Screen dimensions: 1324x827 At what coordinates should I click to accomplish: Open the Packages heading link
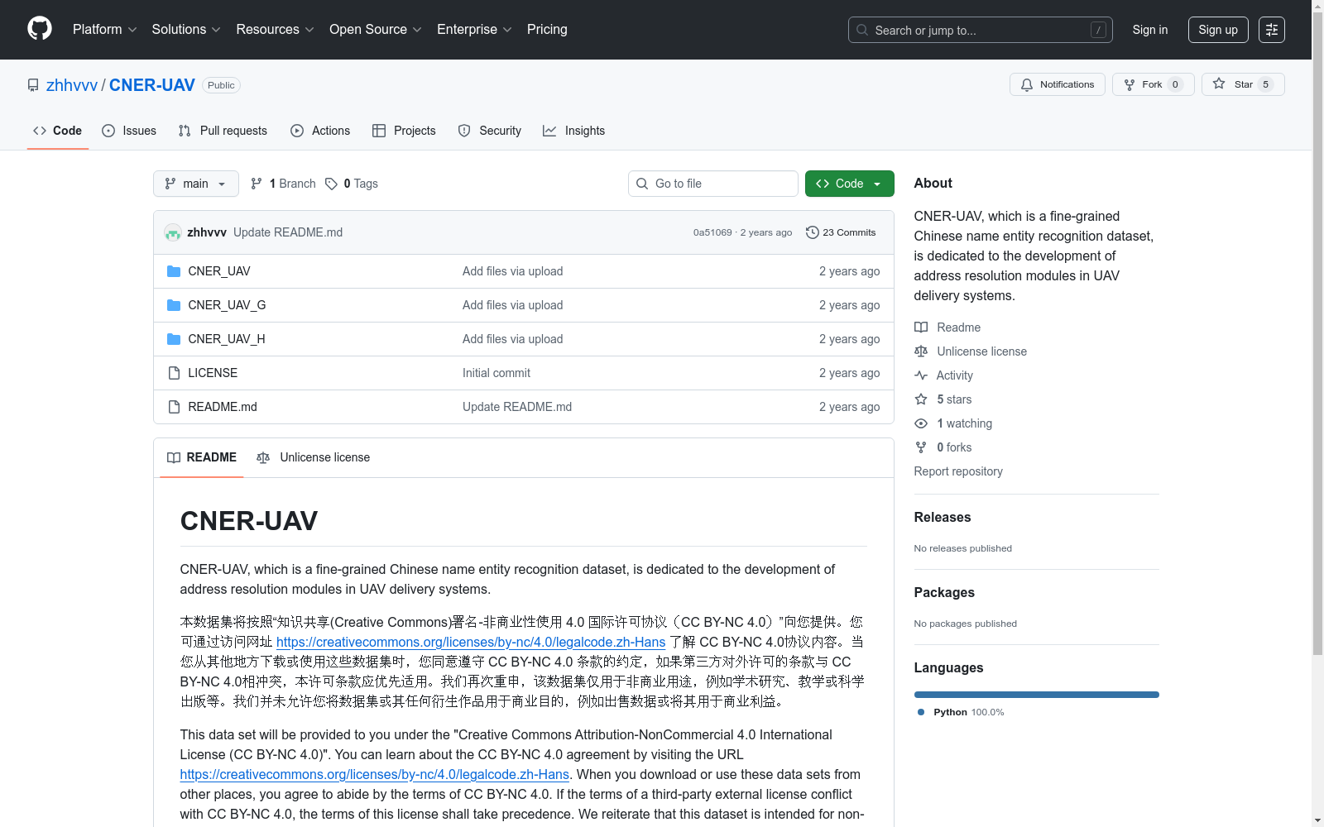coord(944,592)
